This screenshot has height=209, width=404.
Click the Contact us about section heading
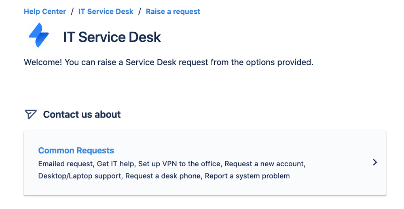point(82,114)
